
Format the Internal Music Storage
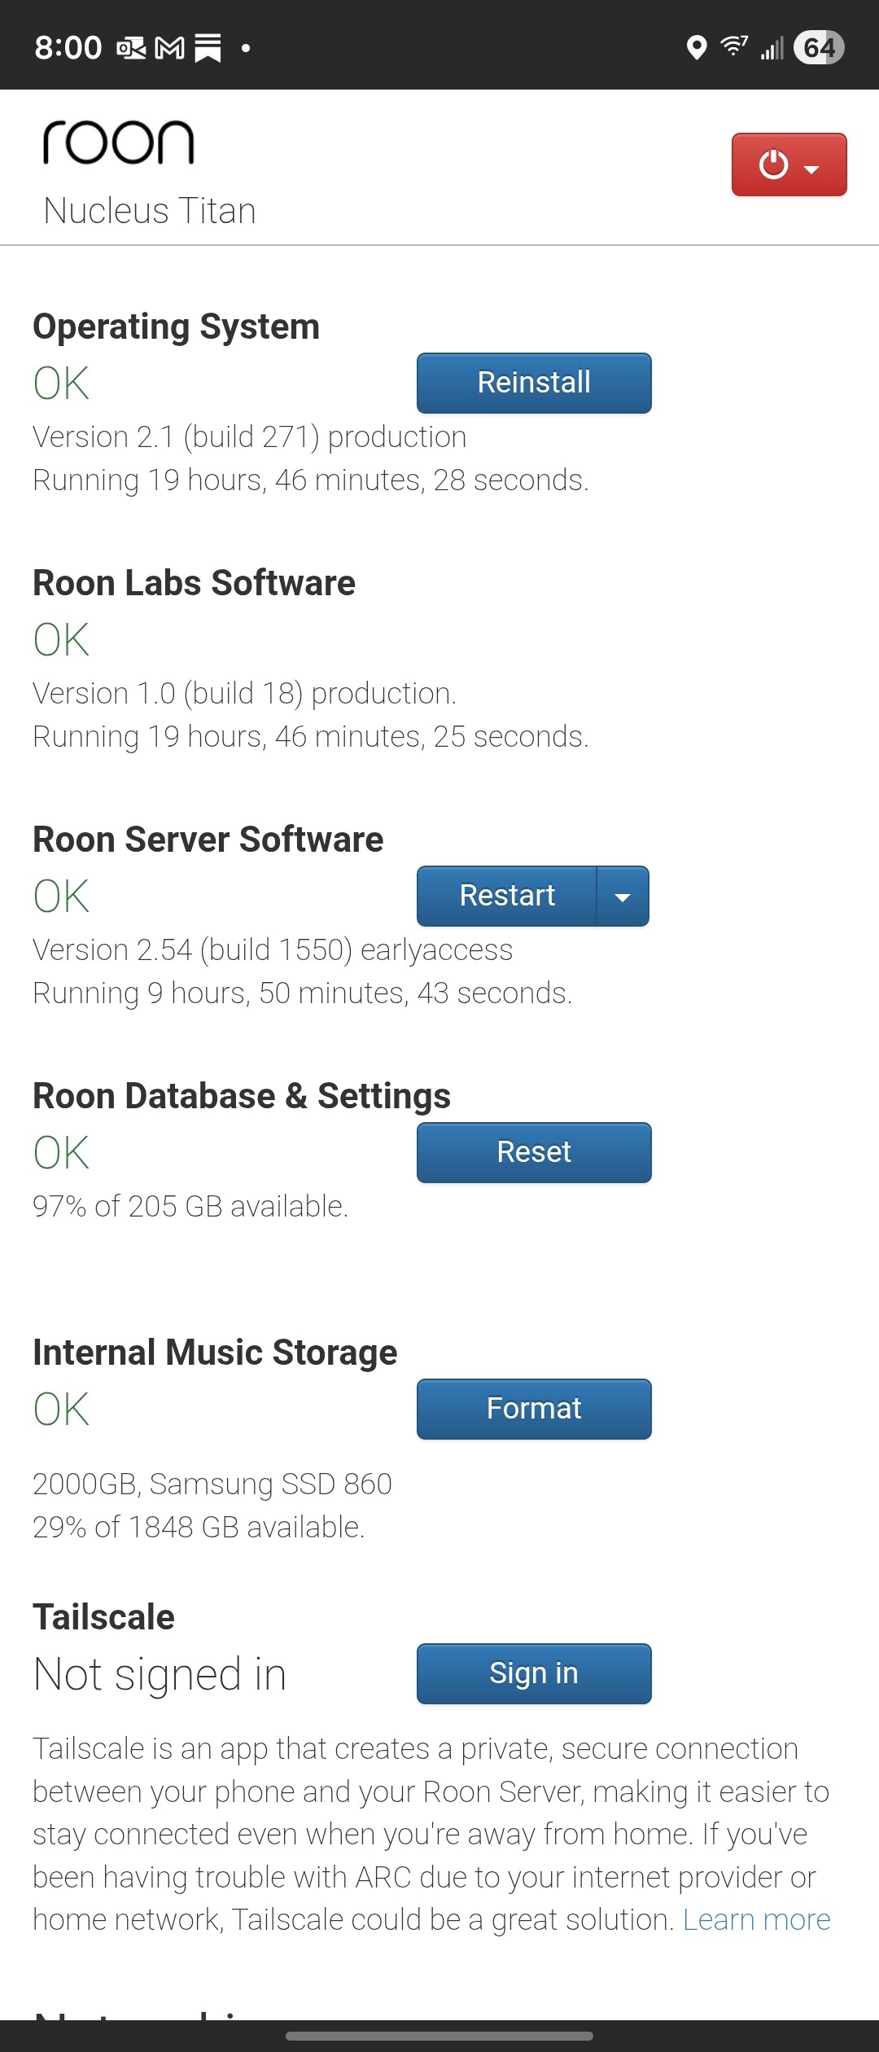(534, 1409)
